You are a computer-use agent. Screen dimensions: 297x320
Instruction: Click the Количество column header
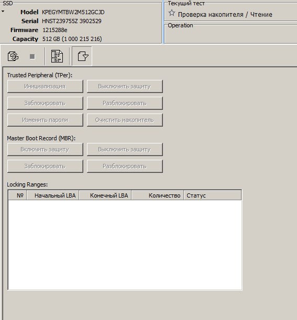158,195
